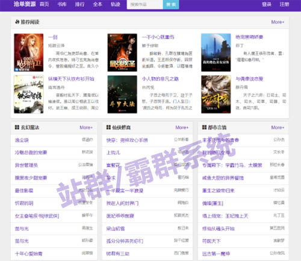
Task: Open recommended title 绝宠黑萌娇妻
Action: click(249, 37)
